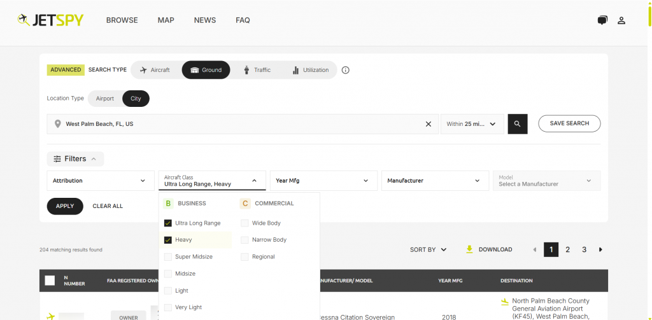Image resolution: width=652 pixels, height=320 pixels.
Task: Open the Model dropdown
Action: point(547,181)
